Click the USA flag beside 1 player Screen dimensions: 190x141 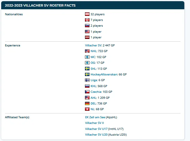[x=87, y=31]
